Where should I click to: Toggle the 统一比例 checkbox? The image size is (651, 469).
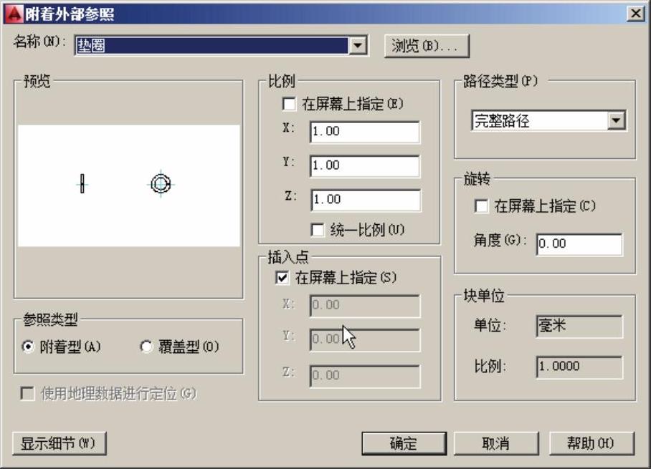click(x=318, y=230)
